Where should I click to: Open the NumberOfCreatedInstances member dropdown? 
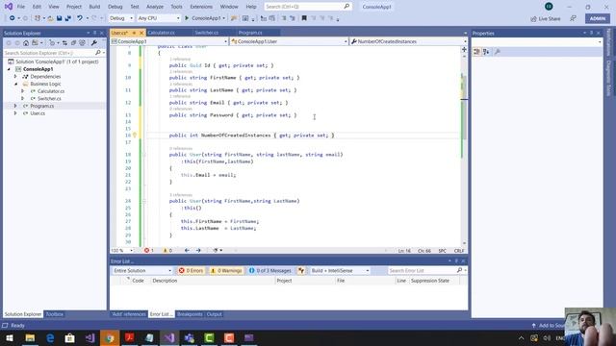click(x=408, y=41)
